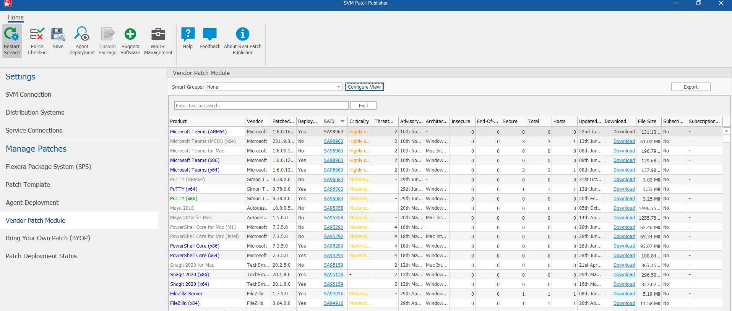Click the Export button

tap(690, 87)
